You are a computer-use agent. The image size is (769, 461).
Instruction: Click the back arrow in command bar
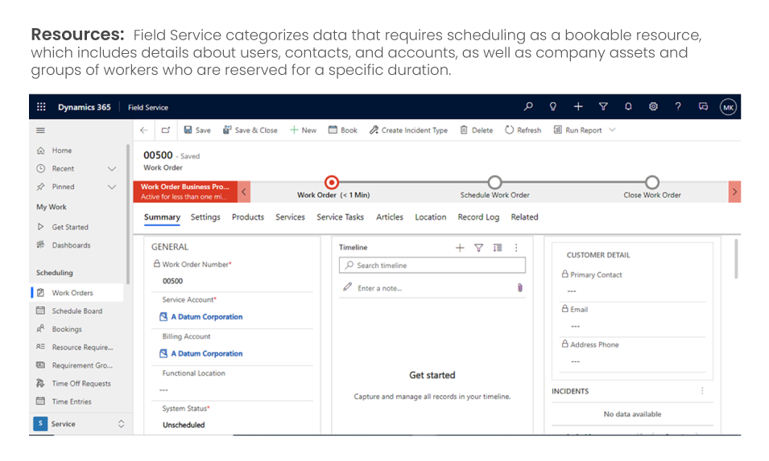143,130
